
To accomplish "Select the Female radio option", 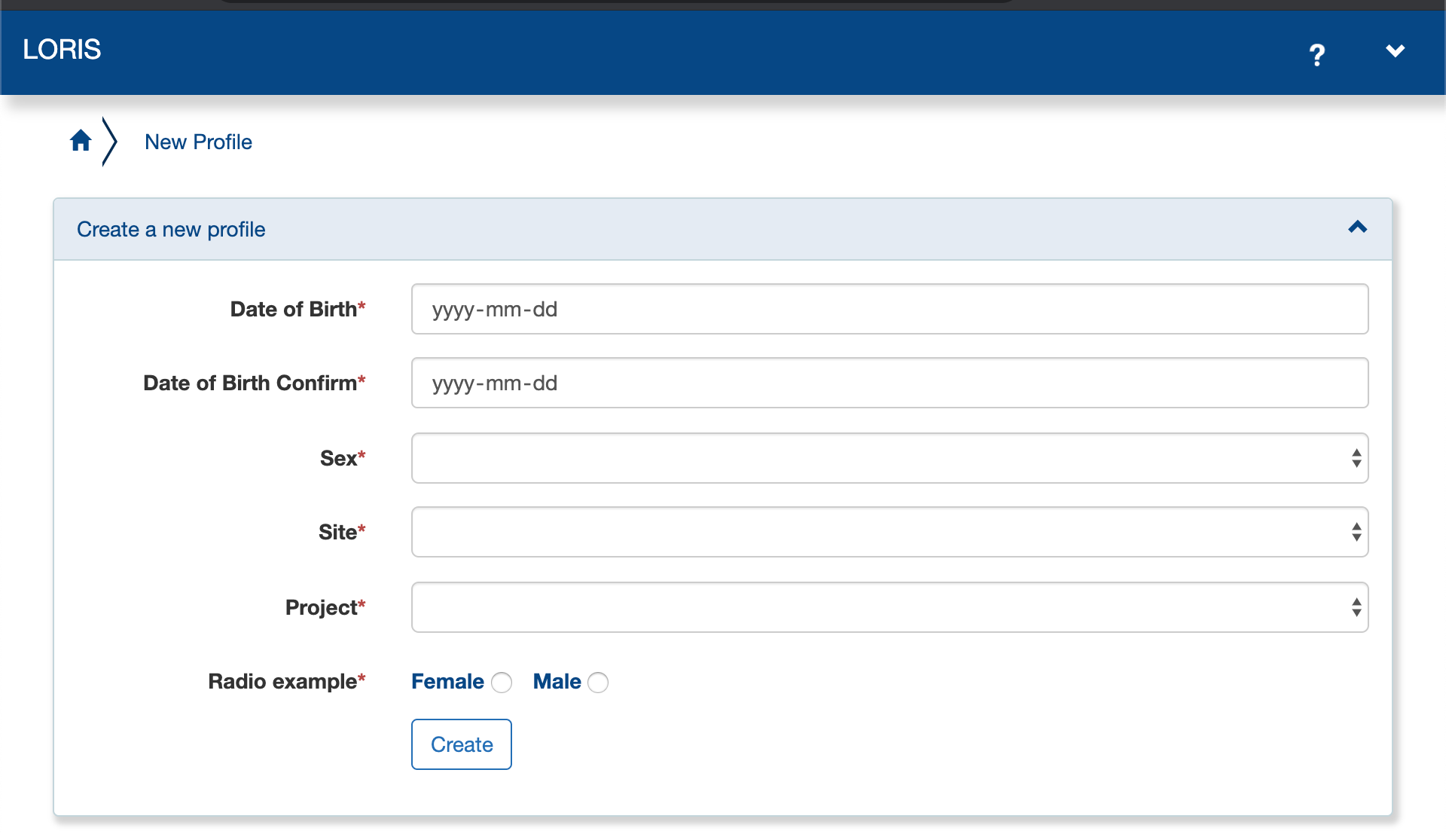I will point(502,683).
